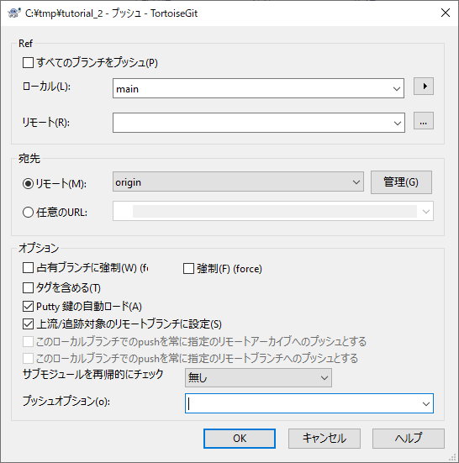The width and height of the screenshot is (459, 463).
Task: Check タグを含める(T) option
Action: point(28,287)
